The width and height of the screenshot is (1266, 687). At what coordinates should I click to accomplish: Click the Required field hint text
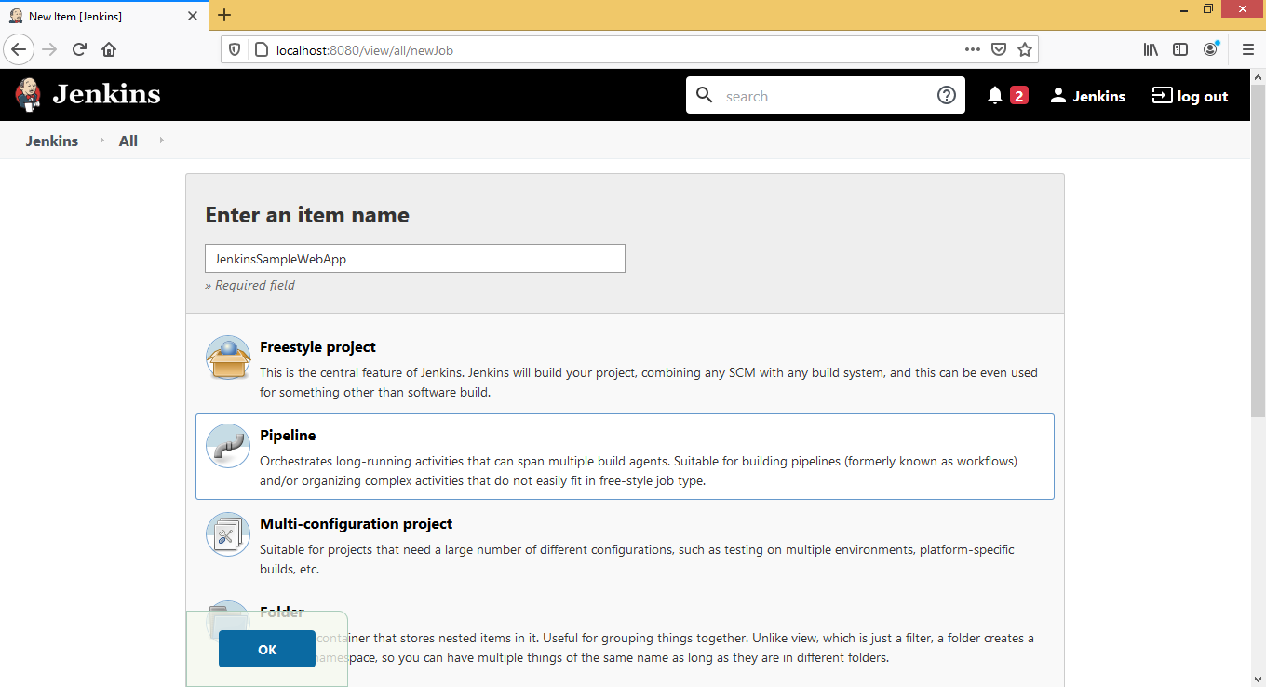(249, 285)
